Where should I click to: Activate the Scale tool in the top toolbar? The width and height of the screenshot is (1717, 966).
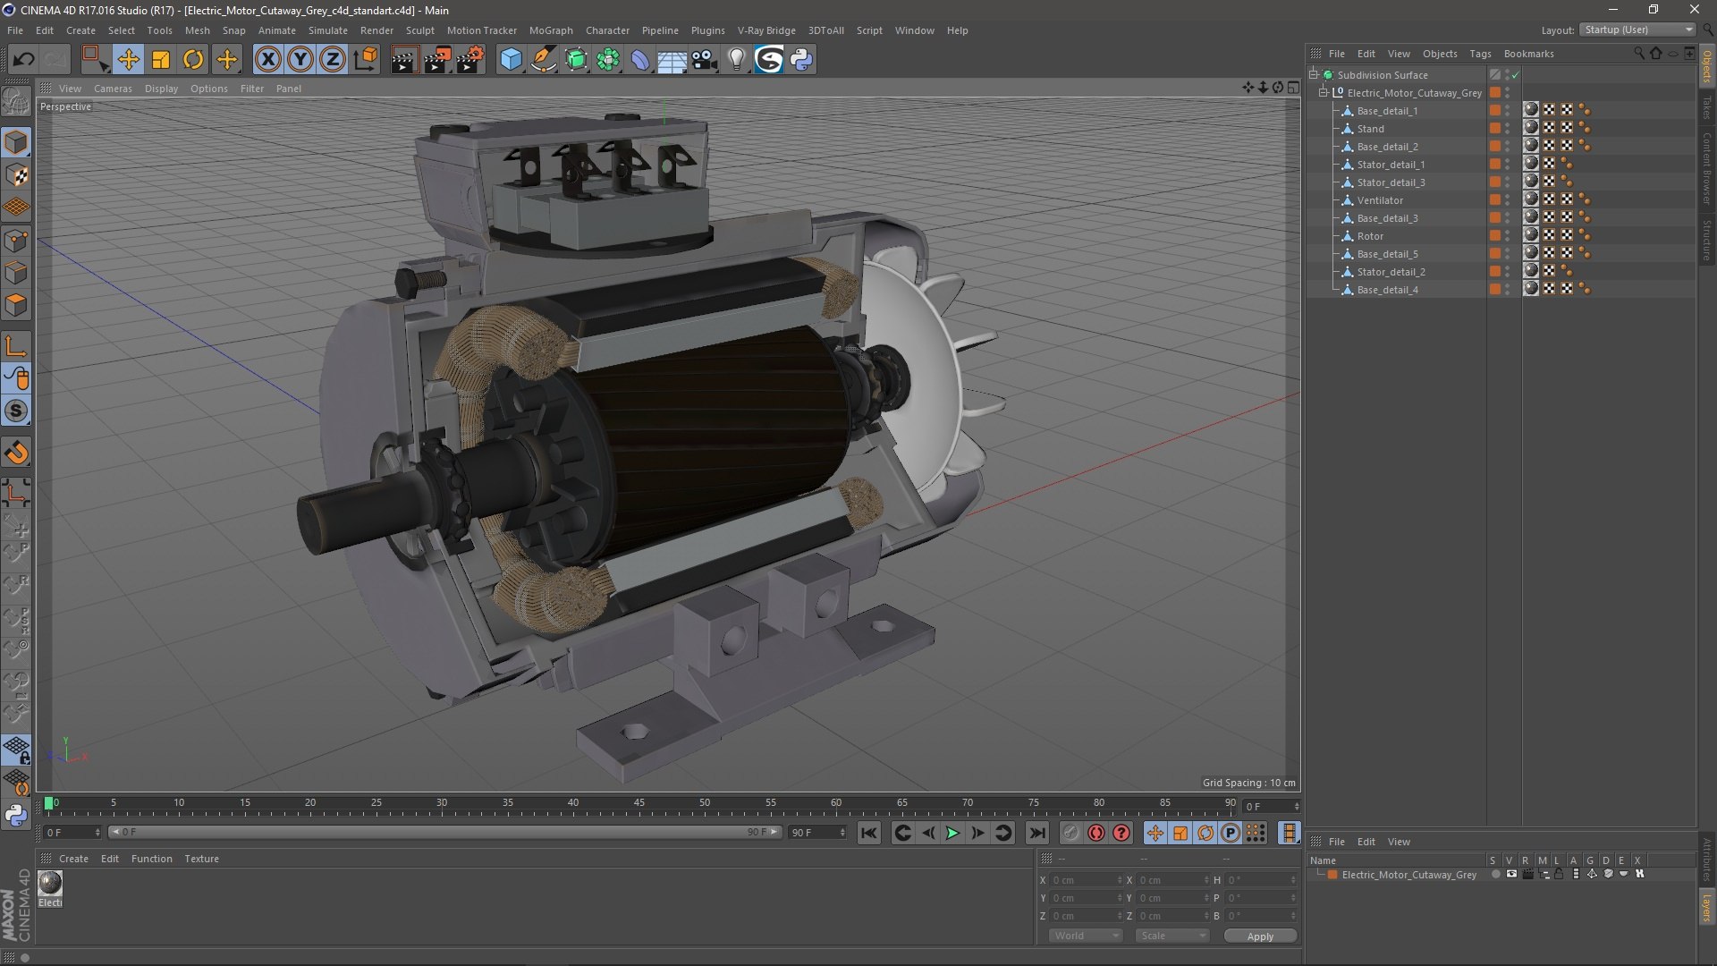point(161,60)
